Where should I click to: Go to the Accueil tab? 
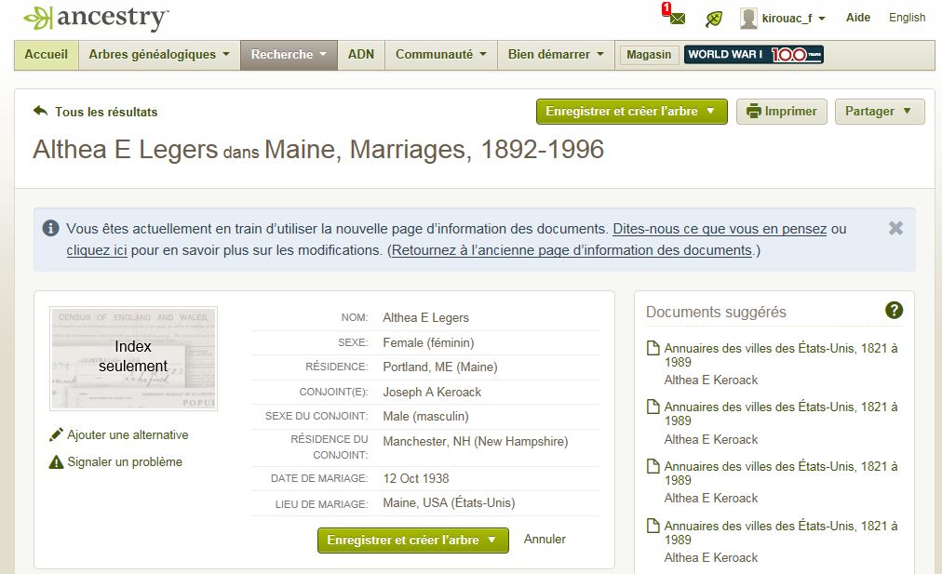pyautogui.click(x=47, y=55)
